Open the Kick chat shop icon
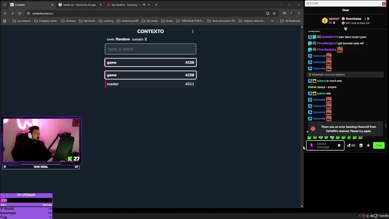Image resolution: width=389 pixels, height=219 pixels. point(361,146)
